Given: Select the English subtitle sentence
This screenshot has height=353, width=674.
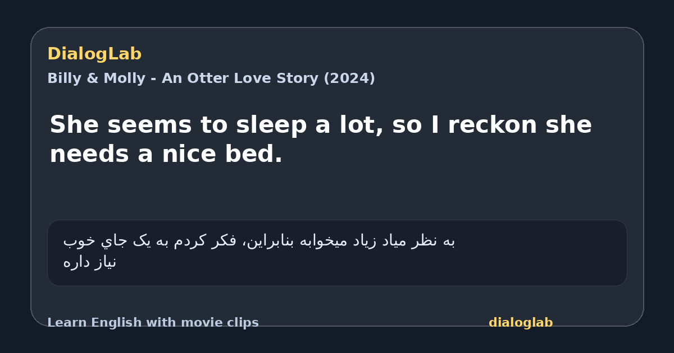Looking at the screenshot, I should (321, 139).
